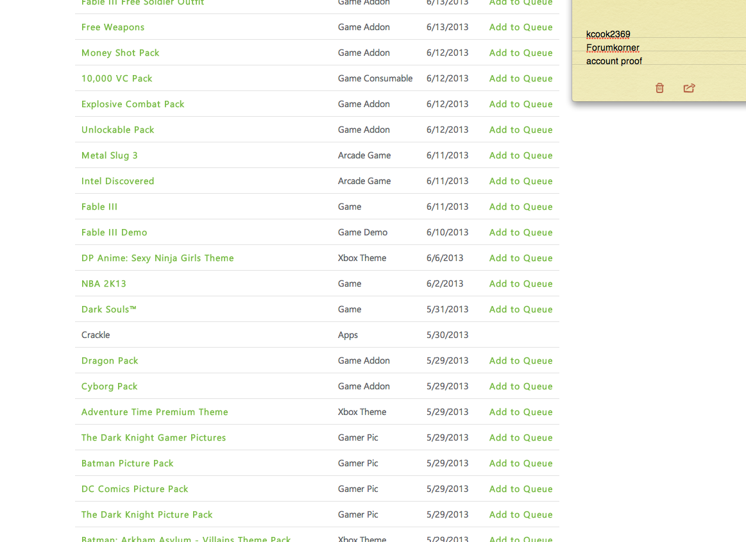
Task: Open the Batman Picture Pack link
Action: point(128,464)
